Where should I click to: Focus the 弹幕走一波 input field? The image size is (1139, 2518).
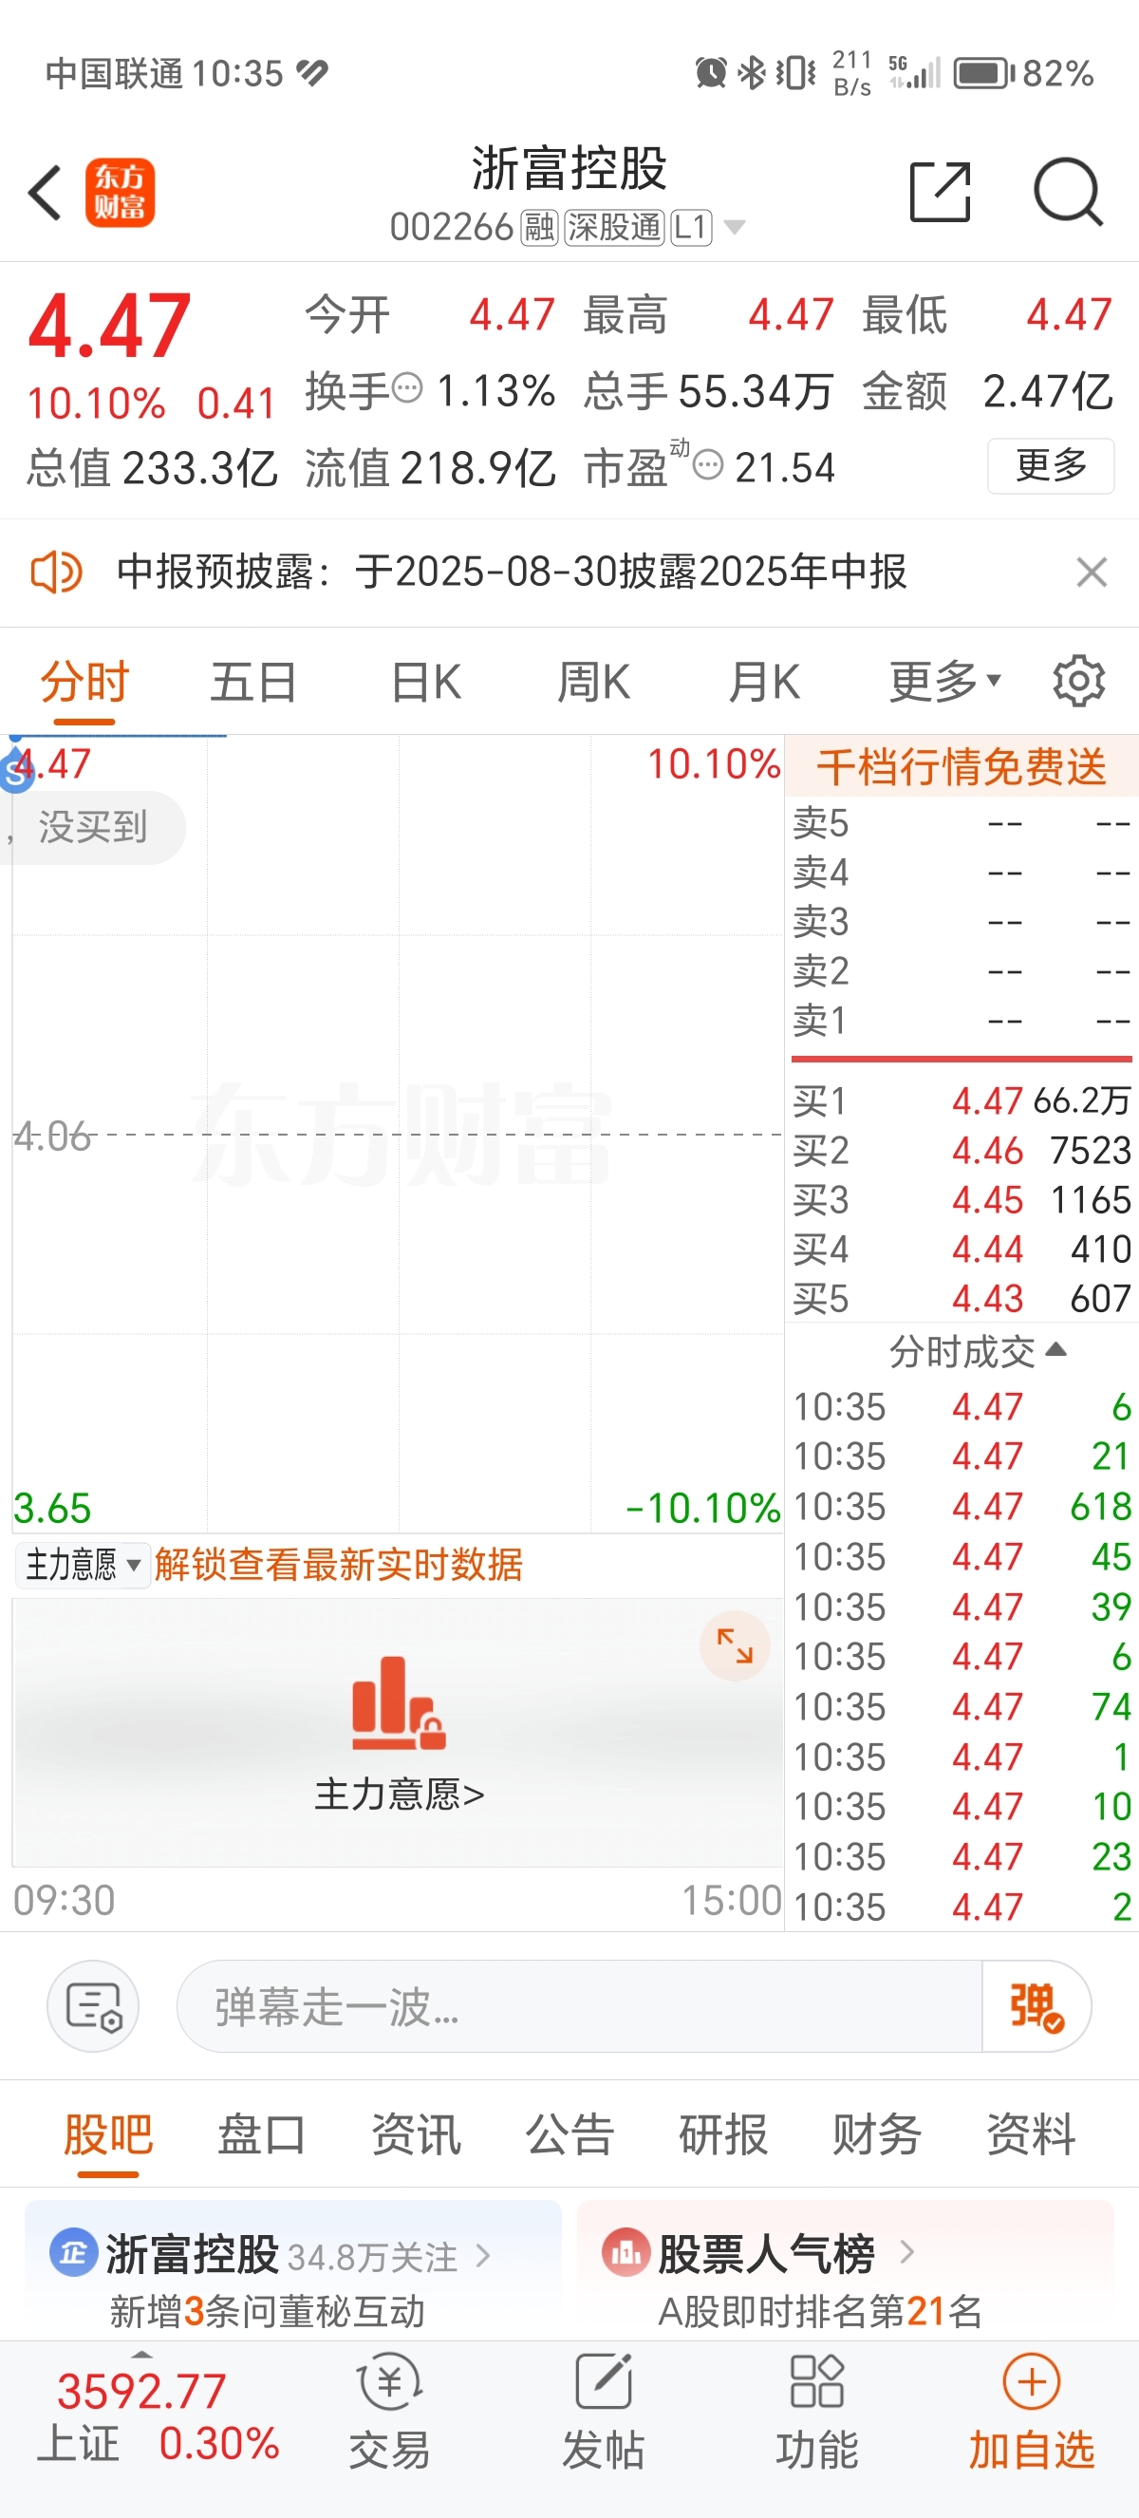pos(578,2006)
